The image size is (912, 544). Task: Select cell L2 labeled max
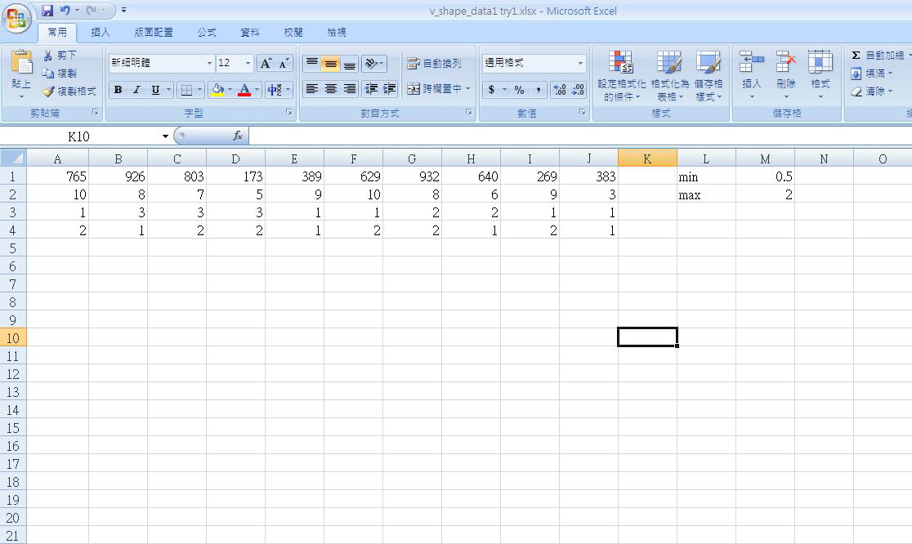pyautogui.click(x=706, y=194)
